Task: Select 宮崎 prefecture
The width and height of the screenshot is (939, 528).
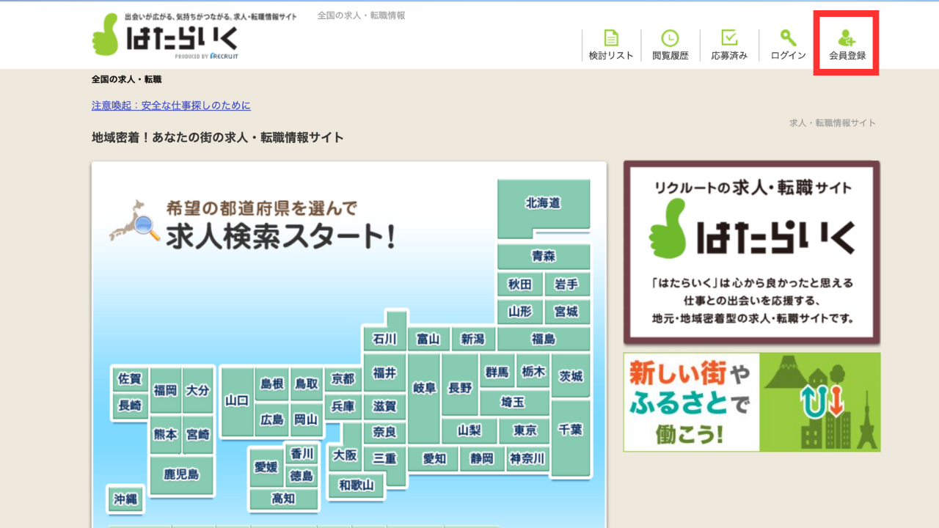Action: coord(197,435)
